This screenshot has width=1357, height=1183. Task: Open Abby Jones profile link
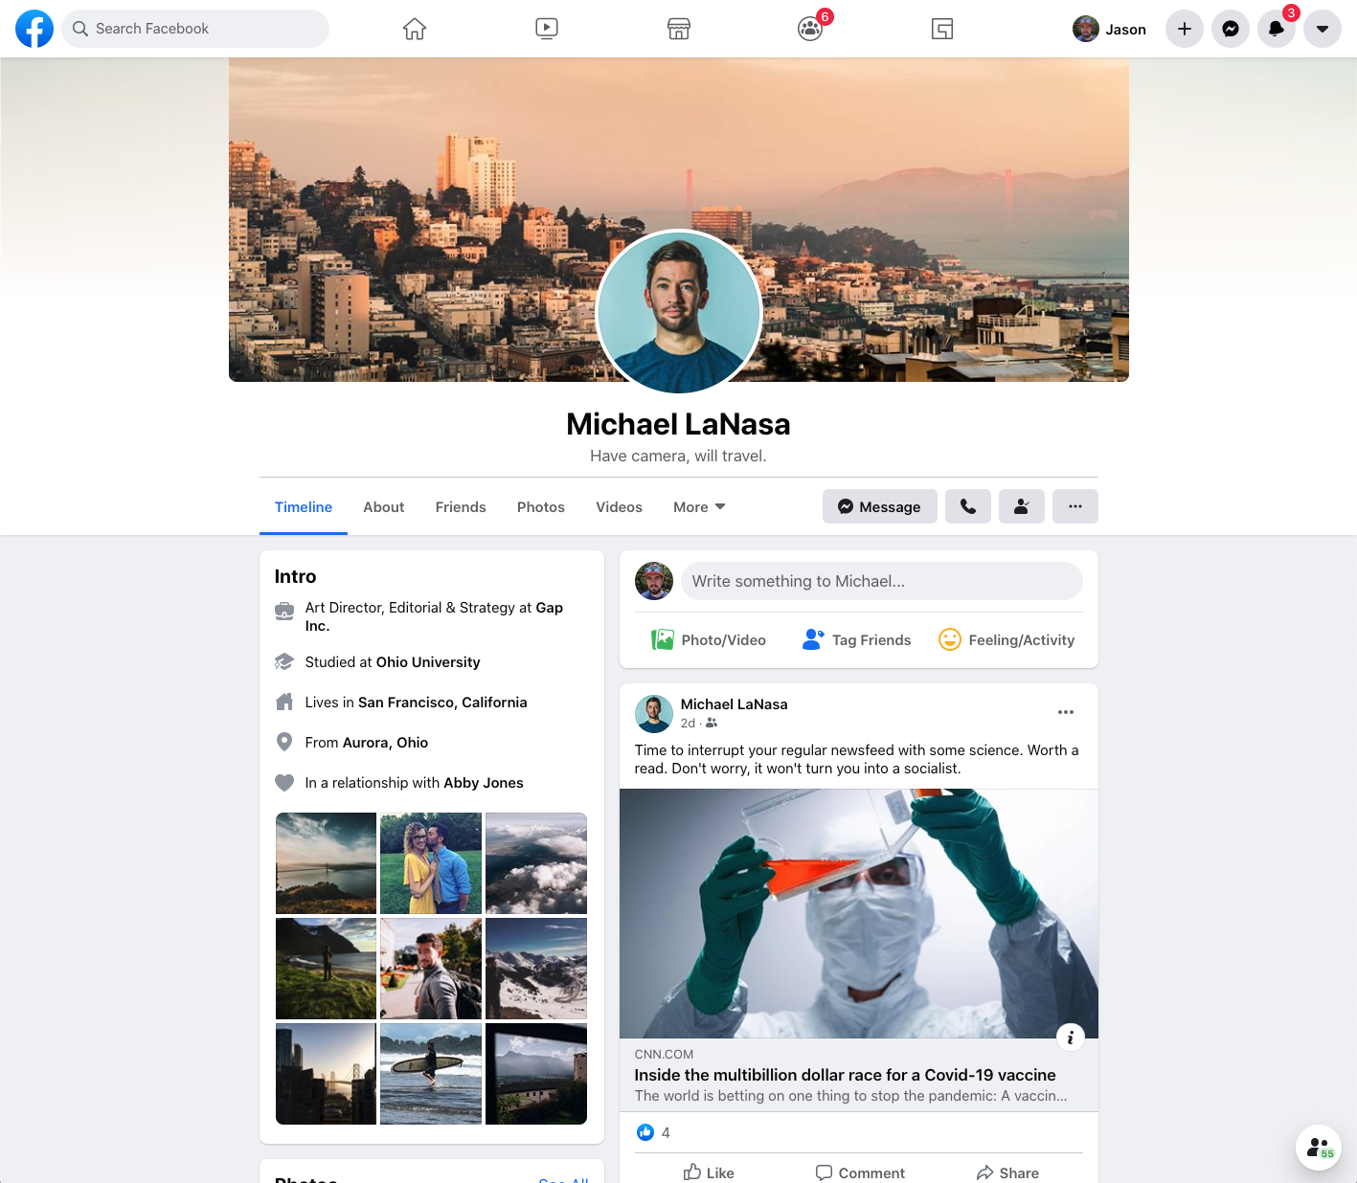484,783
